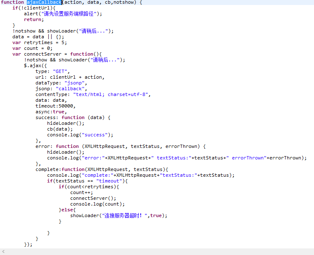Click the 'cb(data);' line
Screen dimensions: 314x255
click(60, 129)
